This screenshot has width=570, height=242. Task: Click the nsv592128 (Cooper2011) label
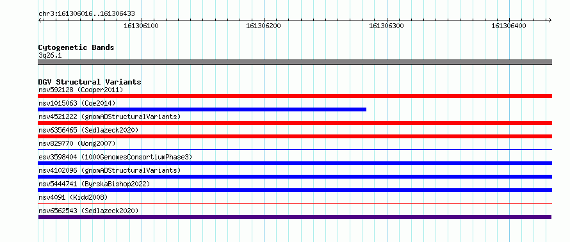click(81, 90)
